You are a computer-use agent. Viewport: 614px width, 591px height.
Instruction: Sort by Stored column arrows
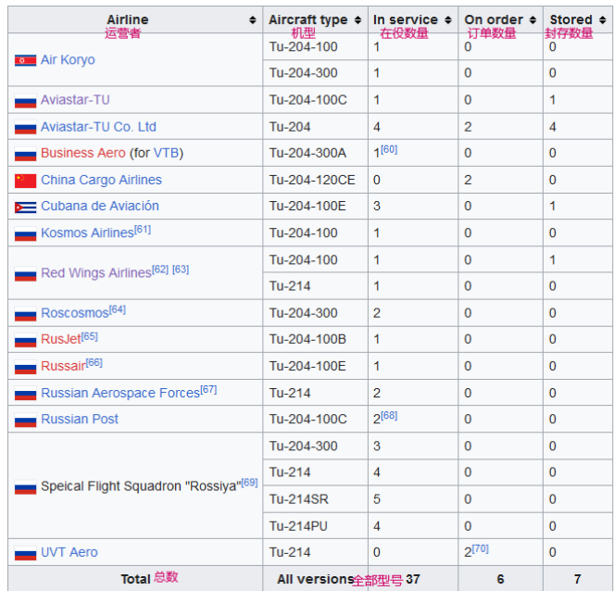point(602,20)
